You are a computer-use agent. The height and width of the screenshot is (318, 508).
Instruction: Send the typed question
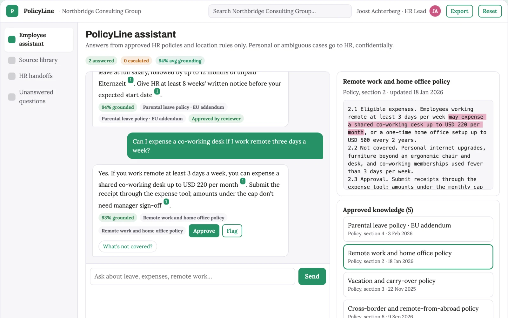pos(312,276)
